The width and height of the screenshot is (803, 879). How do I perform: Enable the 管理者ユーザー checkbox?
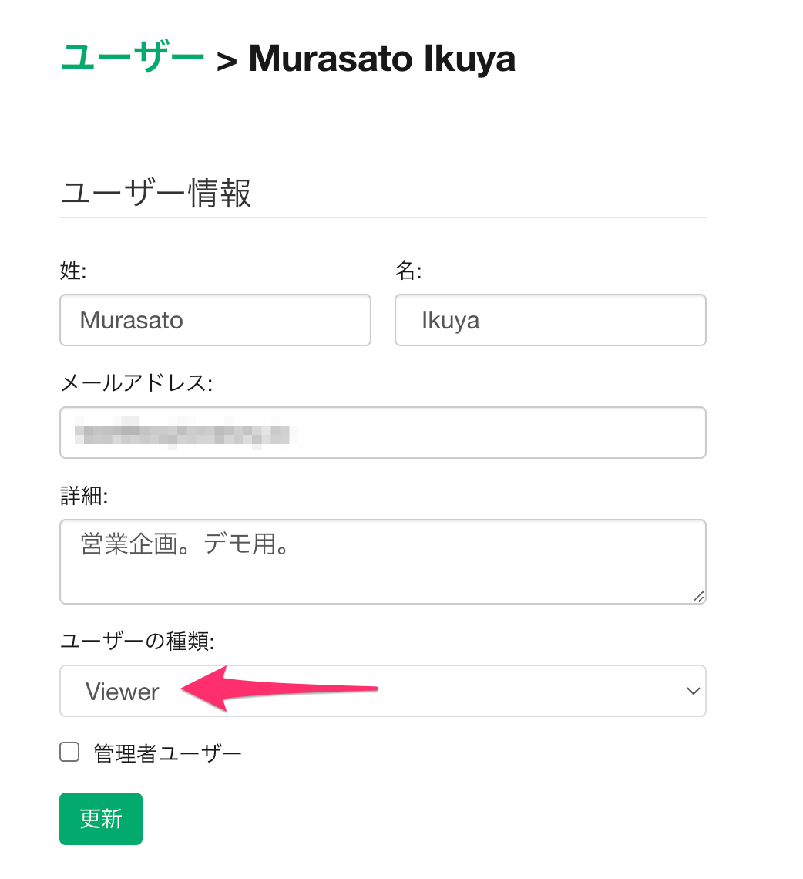[x=70, y=753]
